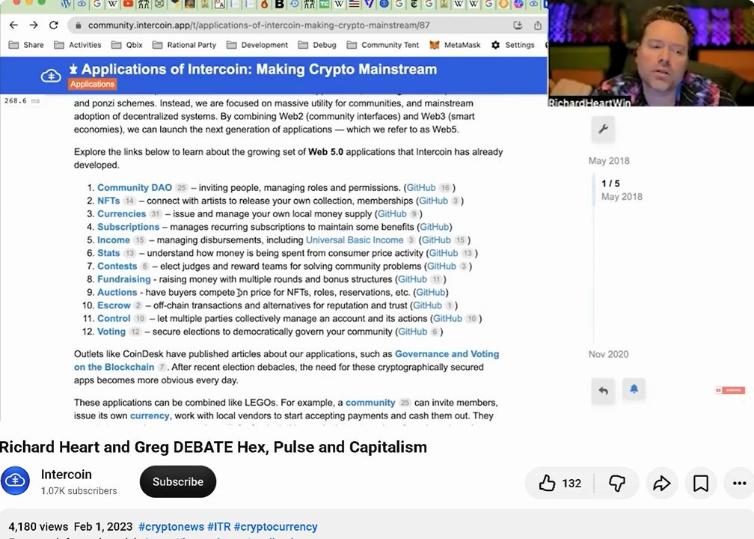Image resolution: width=754 pixels, height=539 pixels.
Task: Reload the page with the refresh icon
Action: [x=54, y=25]
